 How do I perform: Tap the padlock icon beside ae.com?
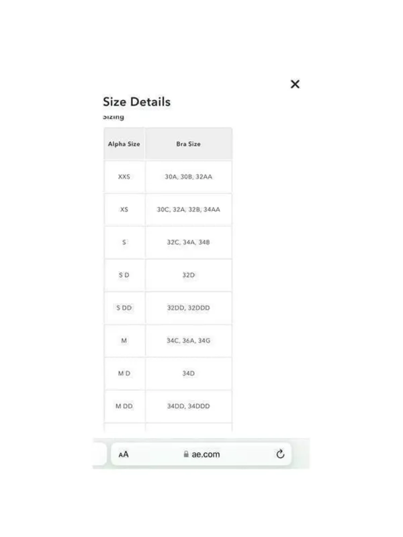coord(186,454)
